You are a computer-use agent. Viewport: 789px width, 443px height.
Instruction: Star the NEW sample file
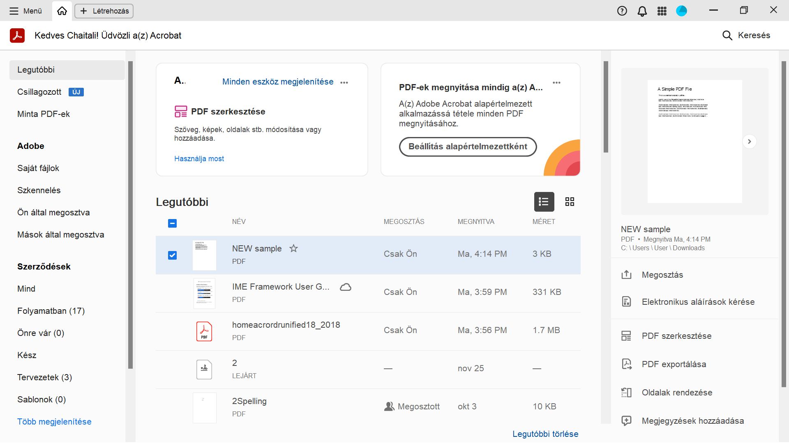coord(293,249)
